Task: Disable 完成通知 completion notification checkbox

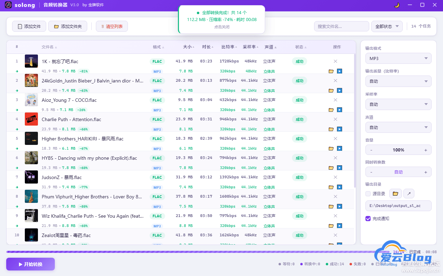Action: (368, 218)
